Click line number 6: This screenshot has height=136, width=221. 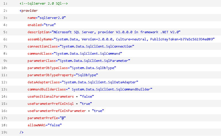(5, 39)
